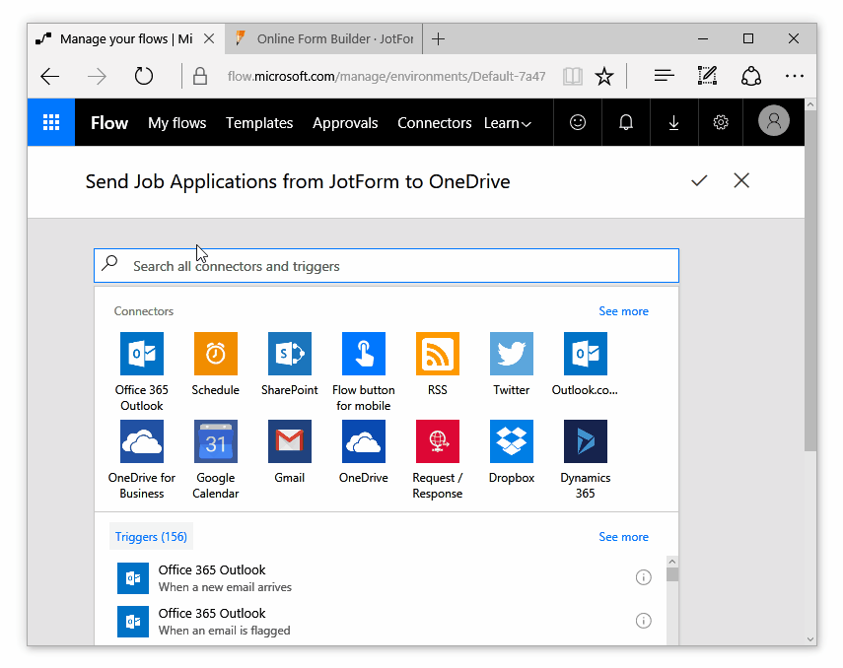
Task: Pick the Gmail connector icon
Action: click(289, 441)
